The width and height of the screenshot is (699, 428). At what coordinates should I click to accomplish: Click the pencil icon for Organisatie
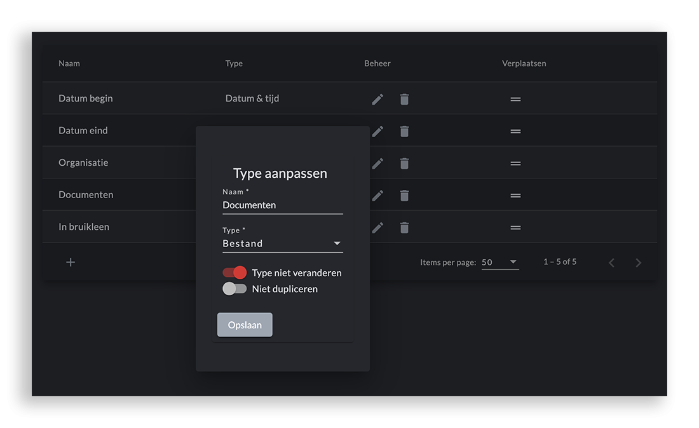coord(377,163)
